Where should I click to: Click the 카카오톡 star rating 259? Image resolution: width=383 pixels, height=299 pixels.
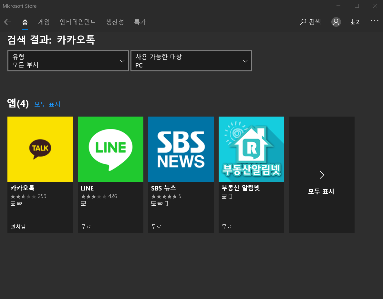click(x=28, y=196)
